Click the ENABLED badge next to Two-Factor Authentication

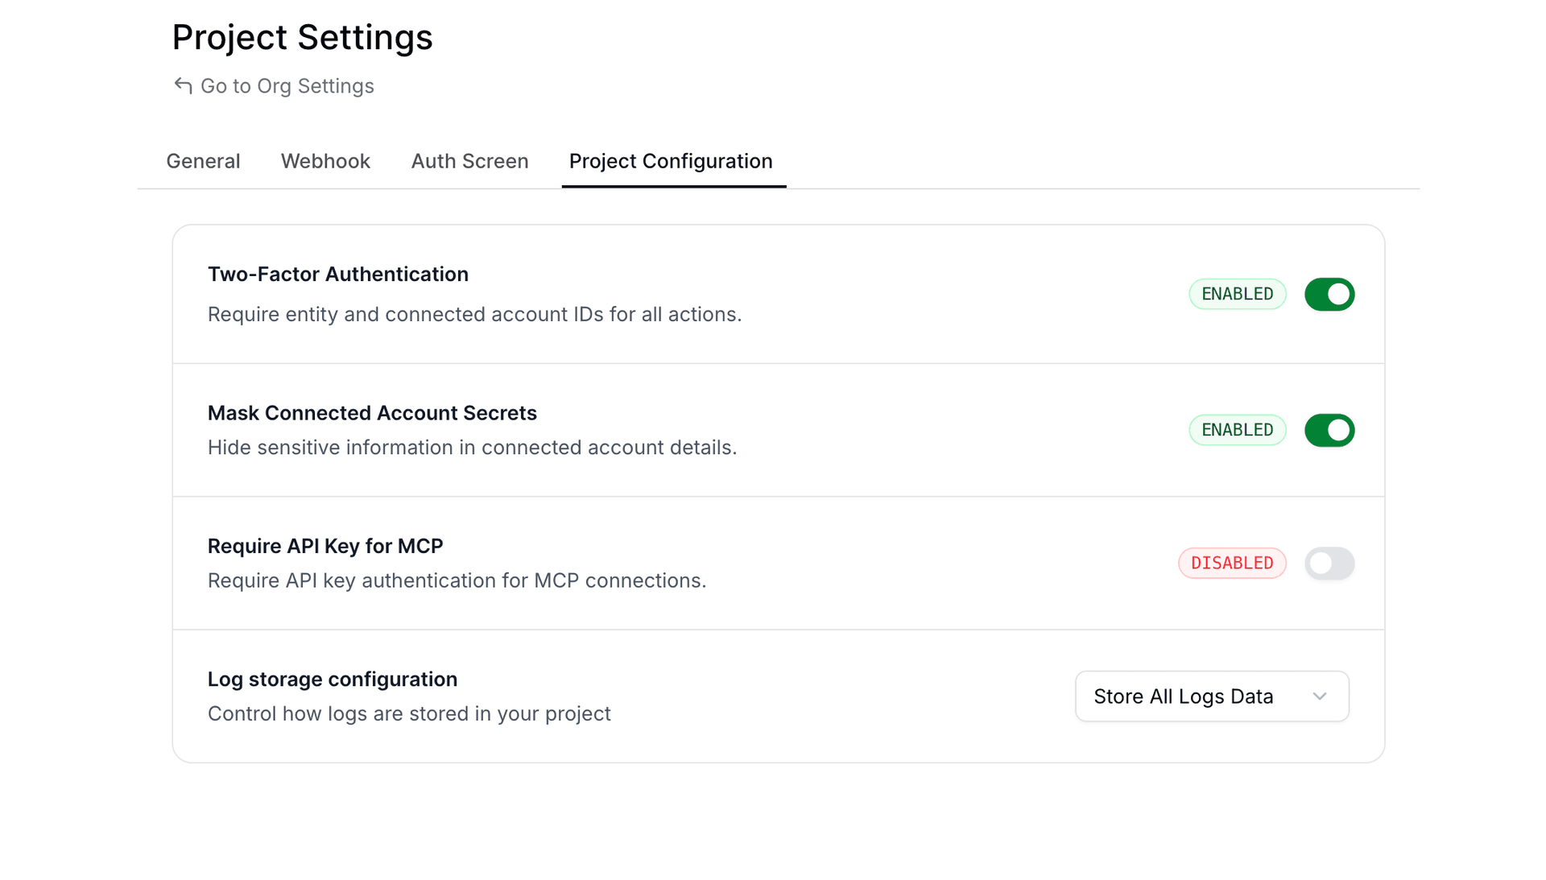click(x=1237, y=294)
